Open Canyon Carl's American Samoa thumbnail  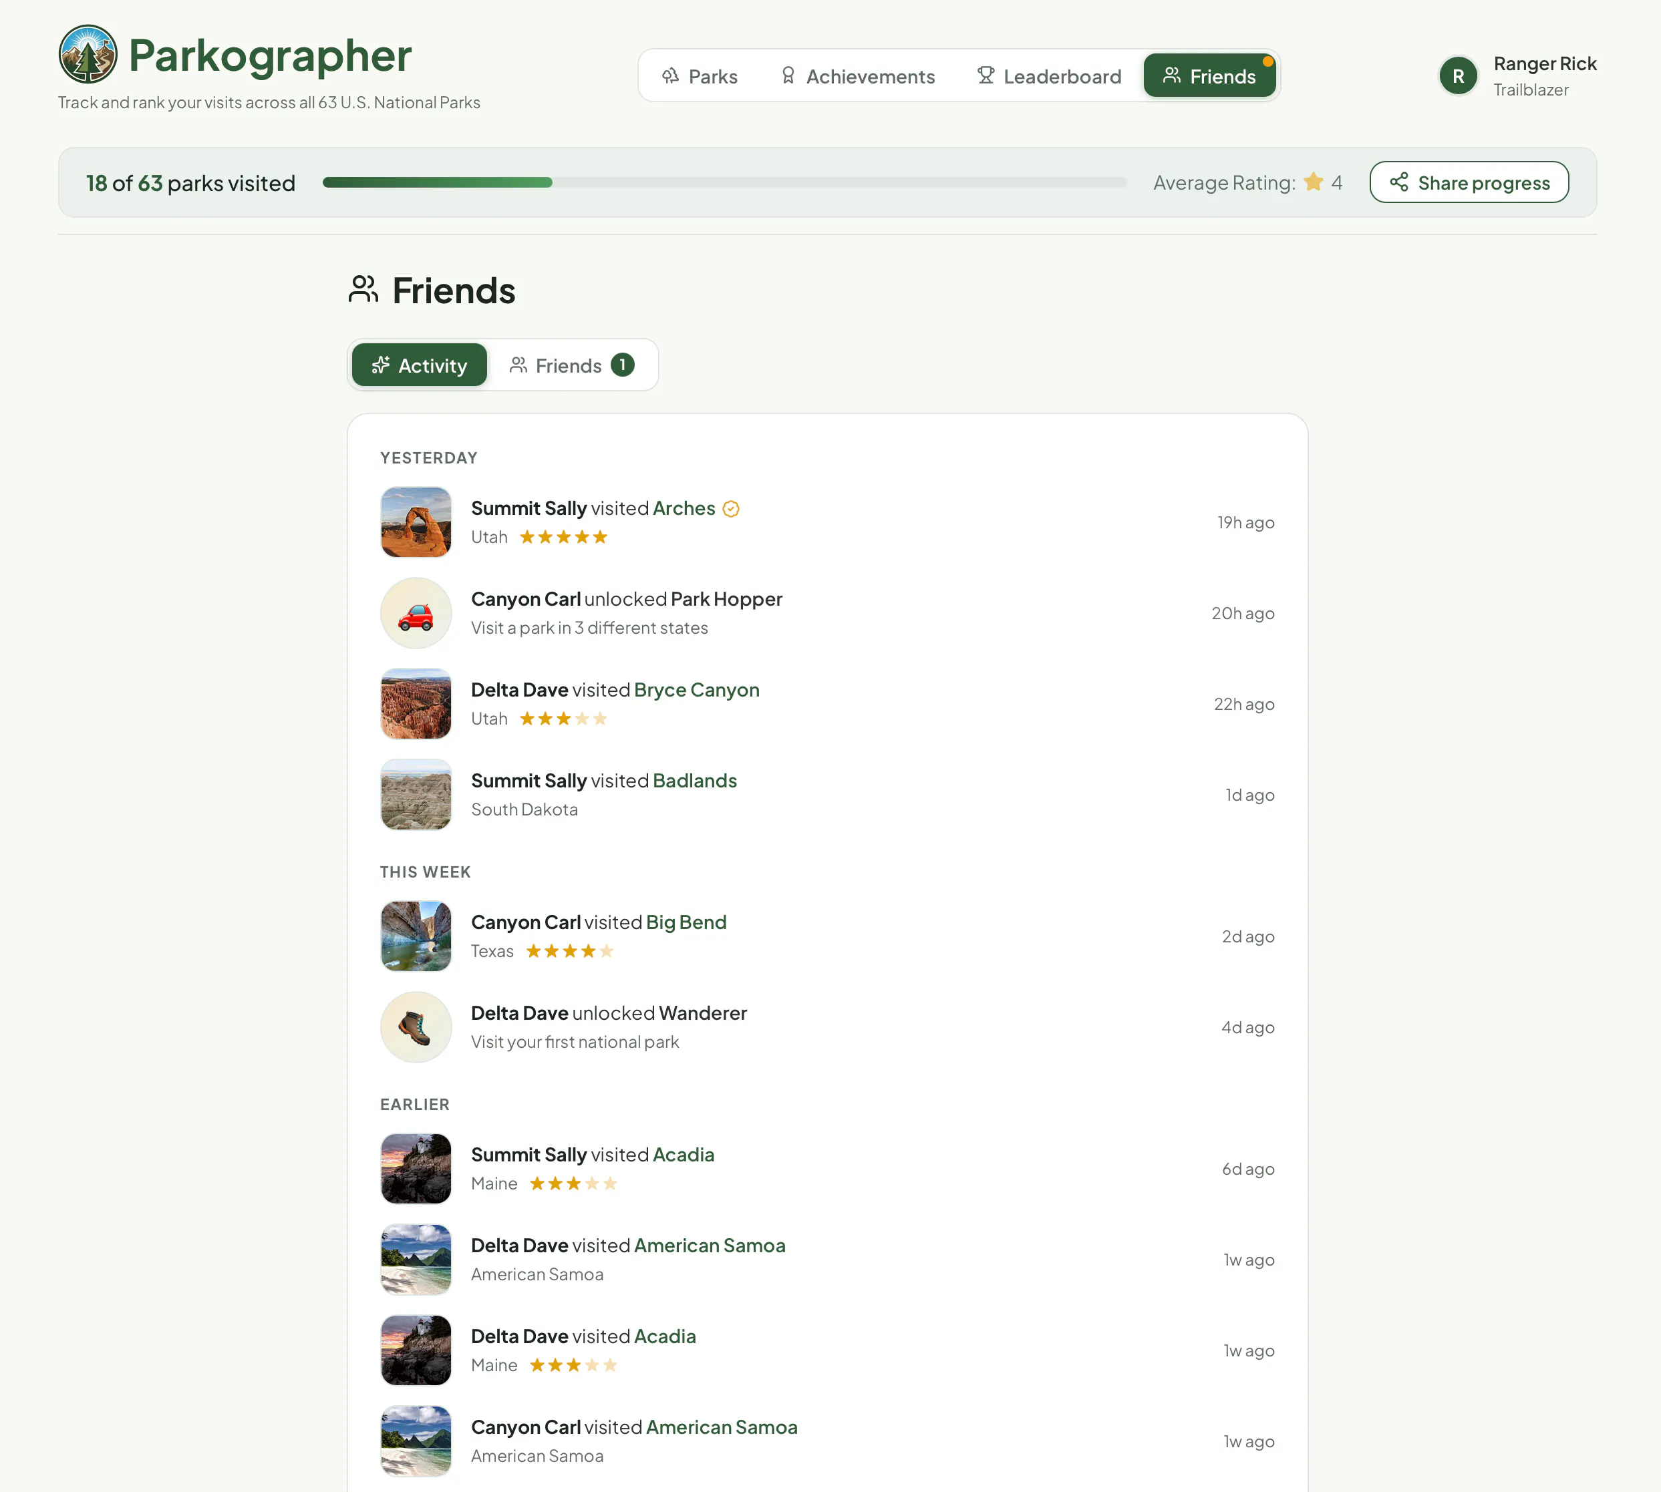(416, 1442)
